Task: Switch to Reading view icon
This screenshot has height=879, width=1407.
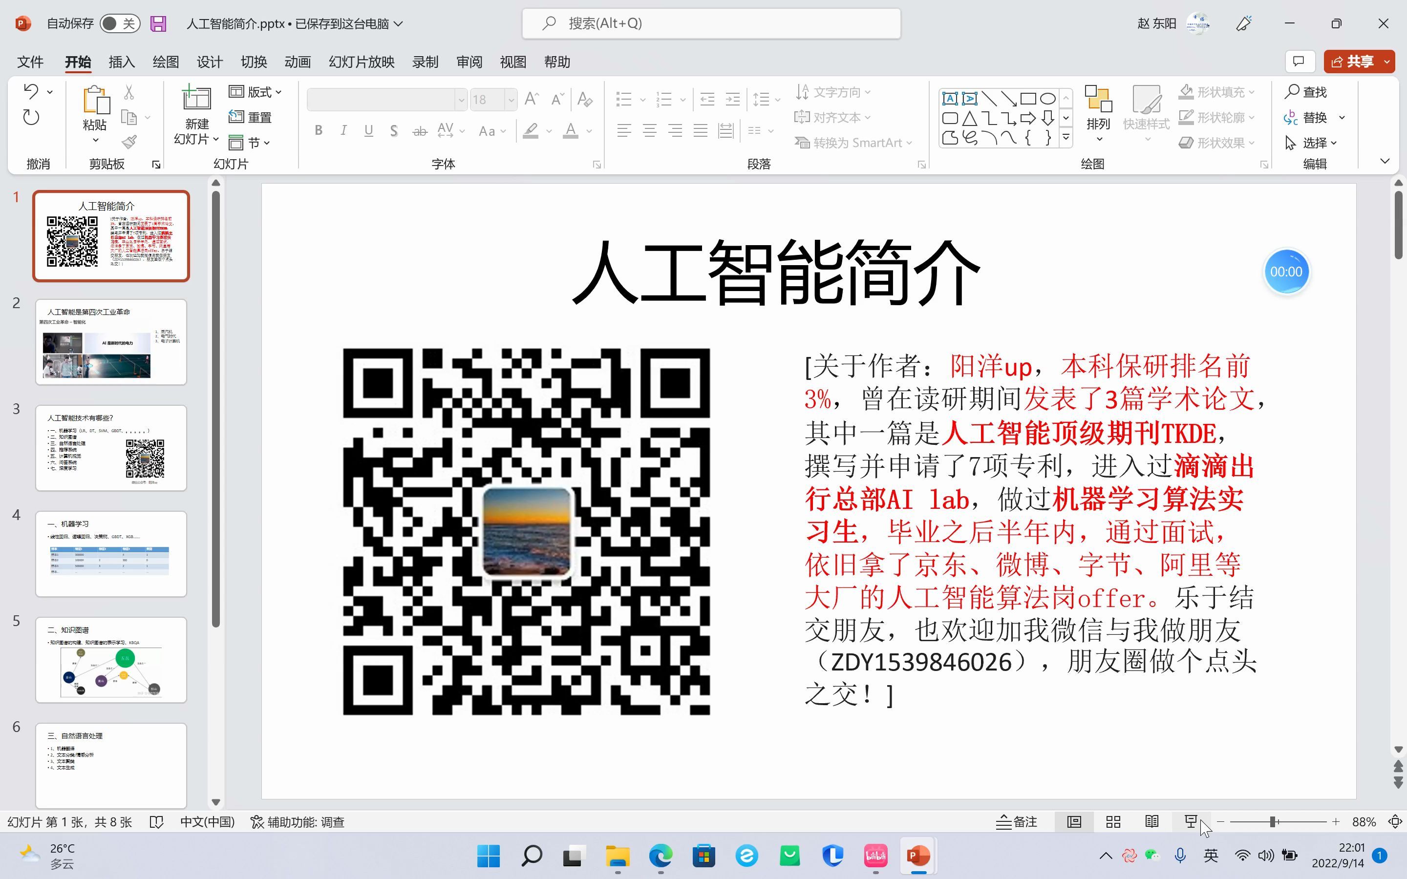Action: coord(1152,821)
